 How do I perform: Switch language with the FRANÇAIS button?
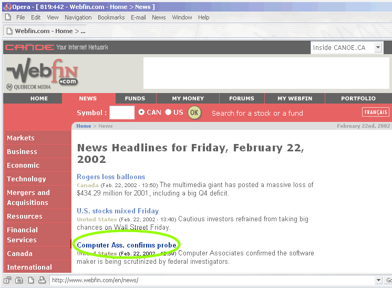376,112
